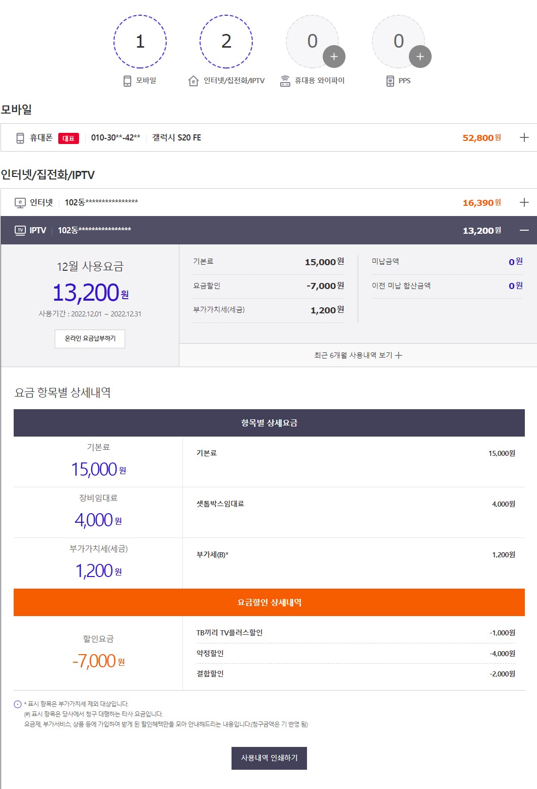Select the mobile count circle showing 1
Viewport: 537px width, 789px height.
(x=140, y=42)
